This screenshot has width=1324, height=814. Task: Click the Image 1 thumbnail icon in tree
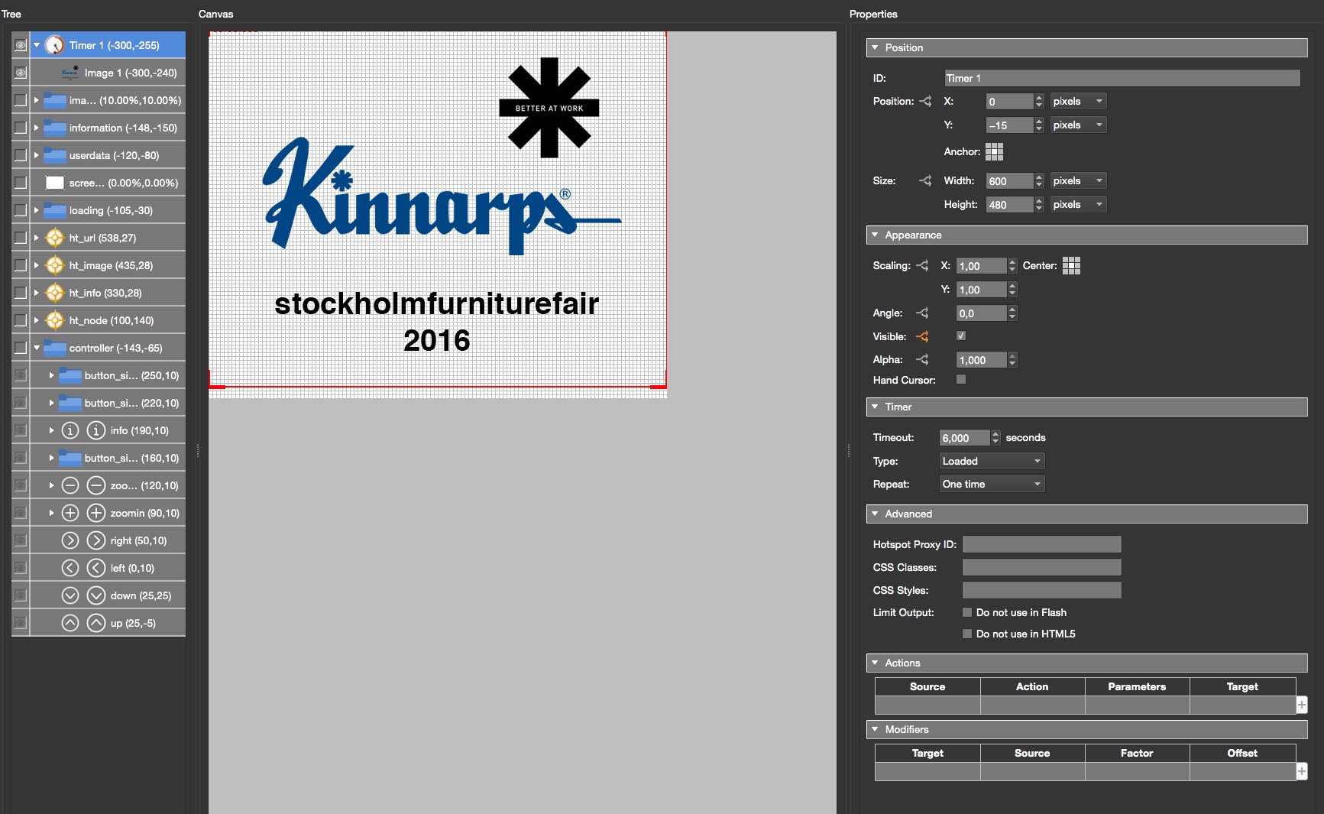70,73
